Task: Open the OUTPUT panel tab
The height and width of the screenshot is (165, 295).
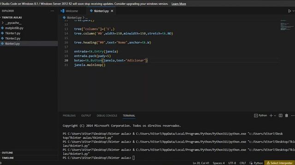Action: point(86,115)
